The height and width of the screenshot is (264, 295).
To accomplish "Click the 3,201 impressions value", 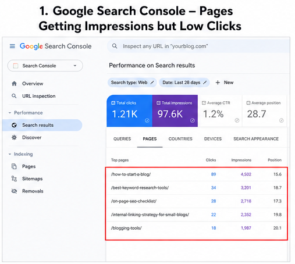I will tap(246, 188).
